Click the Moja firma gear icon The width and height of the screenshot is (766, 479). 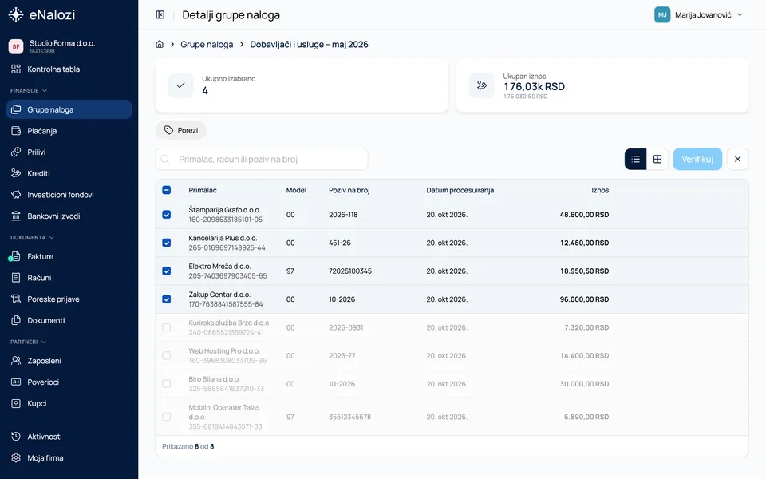pos(16,458)
